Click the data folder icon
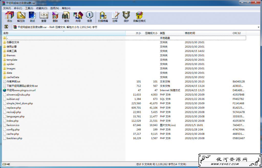Viewport: 262px width, 168px height. [x=5, y=73]
